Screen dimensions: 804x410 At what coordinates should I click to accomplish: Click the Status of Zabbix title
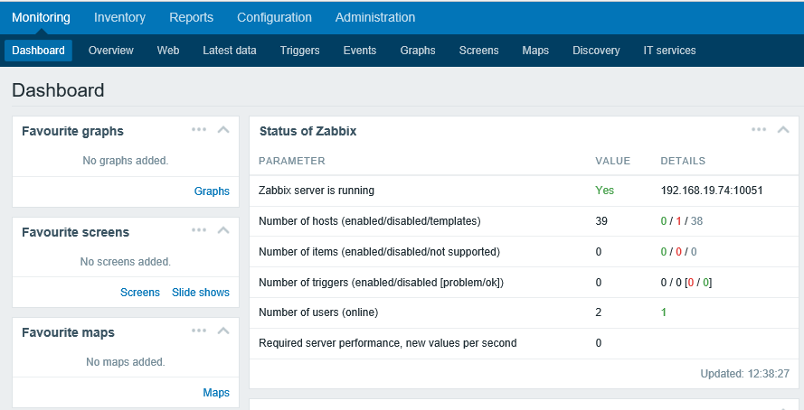click(307, 131)
